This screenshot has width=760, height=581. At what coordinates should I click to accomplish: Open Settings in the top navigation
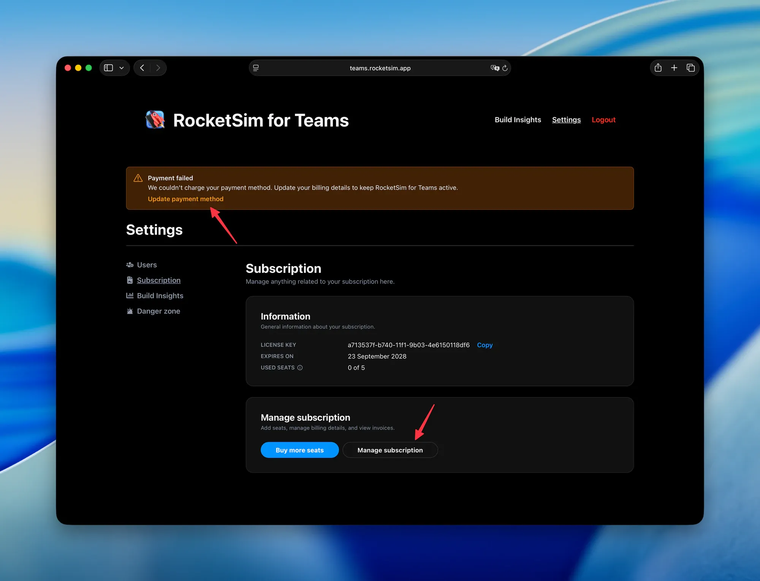(566, 120)
